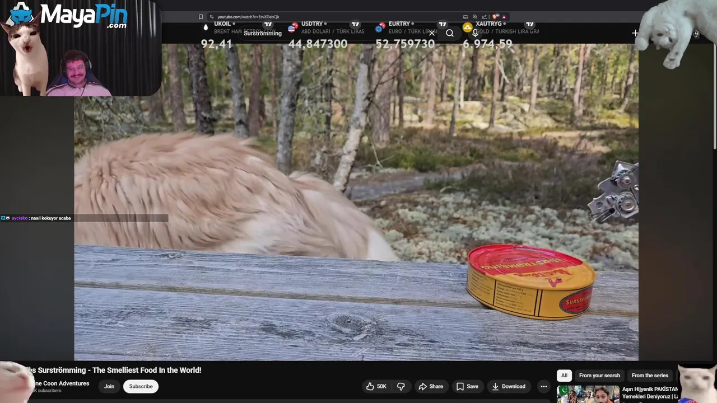Click the chat message from ayoisko
The width and height of the screenshot is (717, 403).
tap(41, 218)
